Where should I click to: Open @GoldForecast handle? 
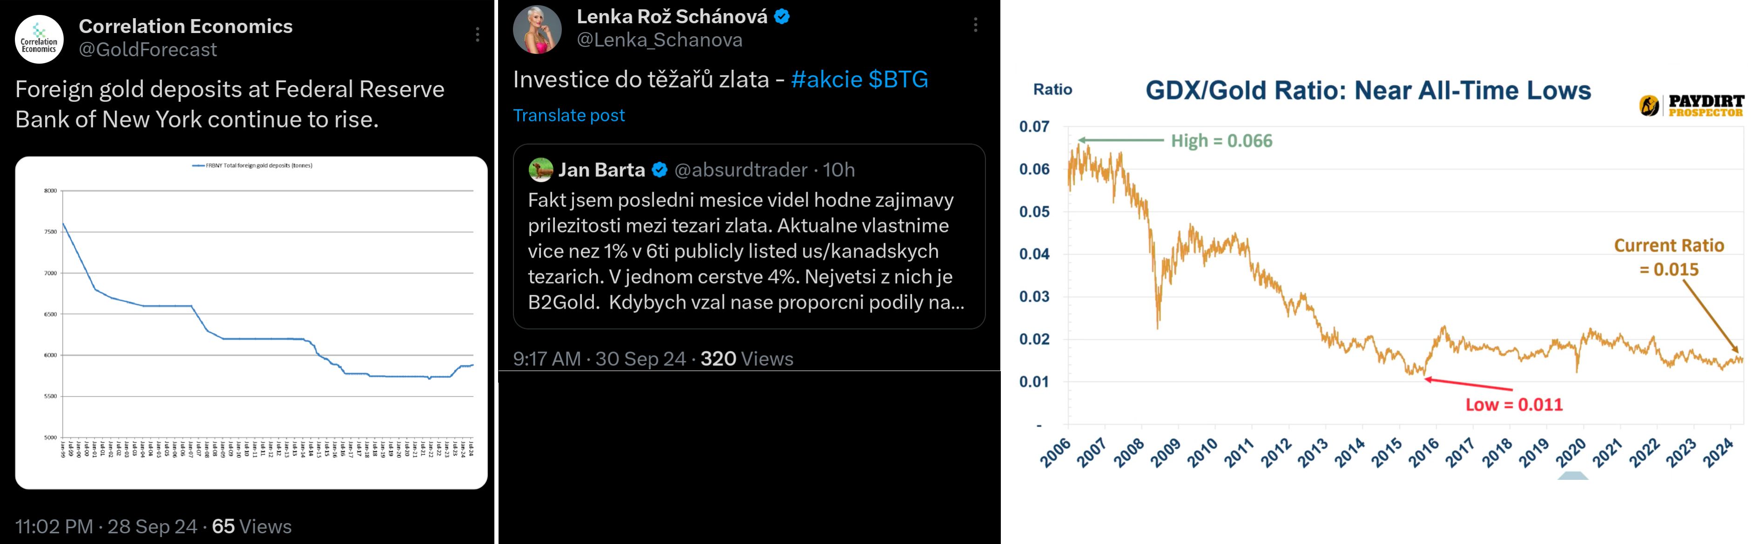tap(148, 50)
